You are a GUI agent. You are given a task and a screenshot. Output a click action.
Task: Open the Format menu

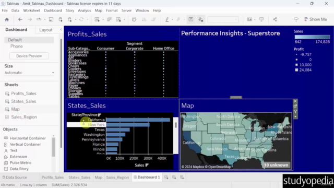(x=112, y=10)
